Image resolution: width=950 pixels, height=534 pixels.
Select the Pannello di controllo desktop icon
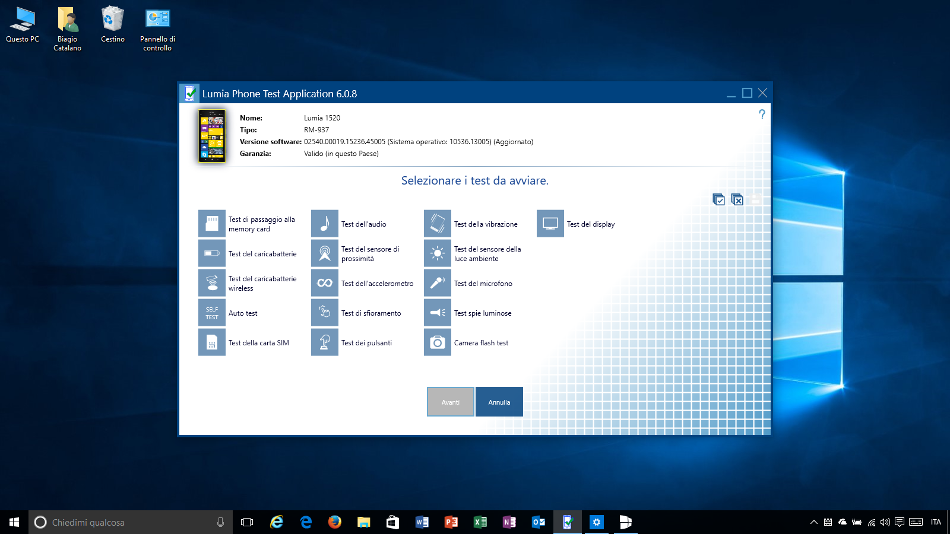coord(157,30)
